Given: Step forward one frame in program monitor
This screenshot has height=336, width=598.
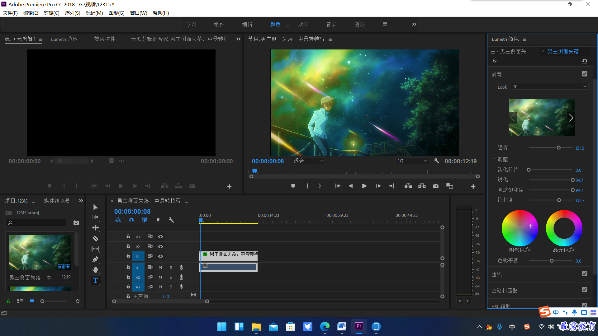Looking at the screenshot, I should (x=378, y=186).
